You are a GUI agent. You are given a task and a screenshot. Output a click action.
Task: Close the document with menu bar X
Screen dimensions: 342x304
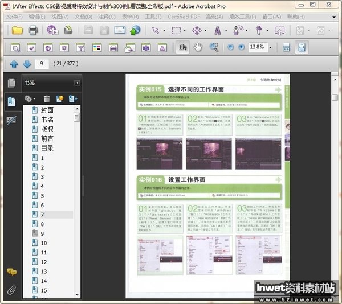[x=333, y=17]
